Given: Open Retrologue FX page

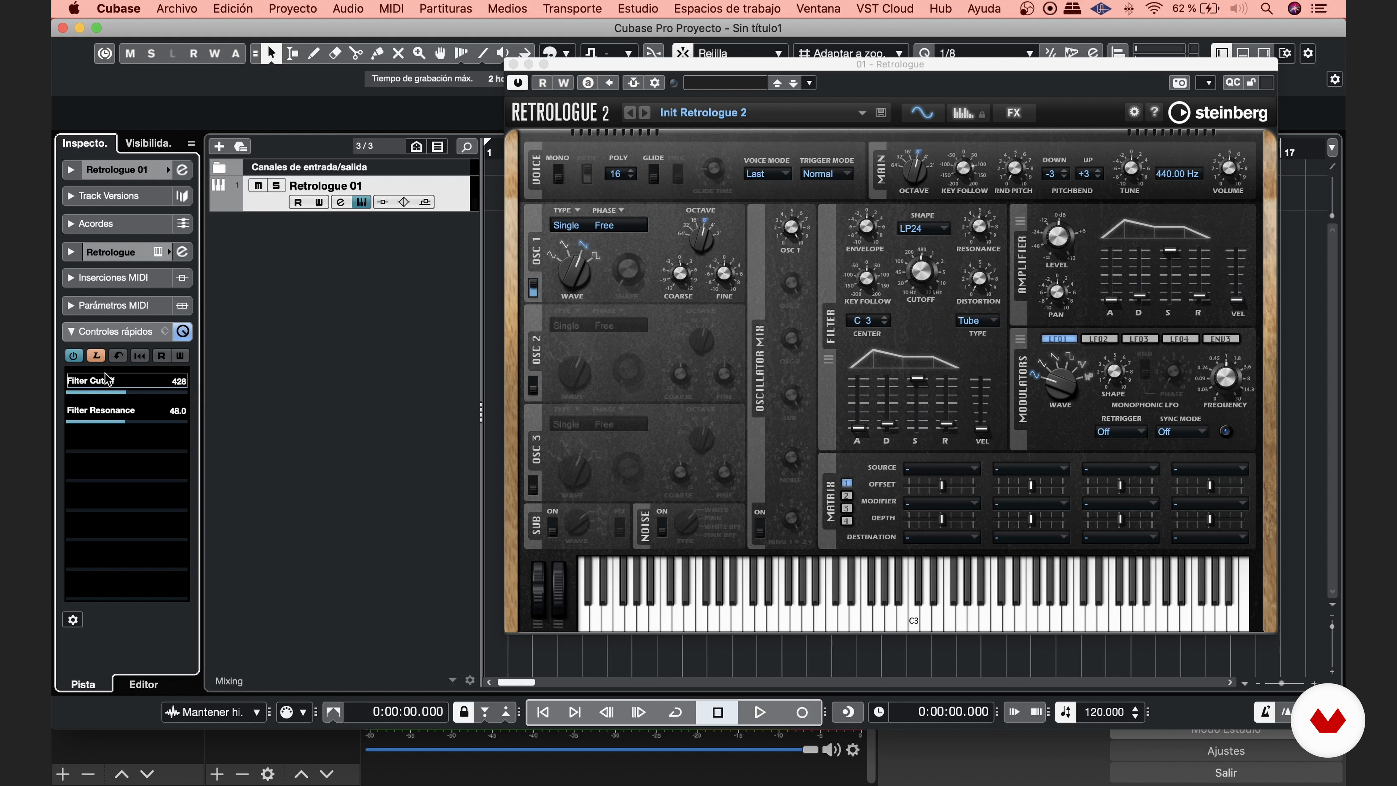Looking at the screenshot, I should coord(1014,113).
